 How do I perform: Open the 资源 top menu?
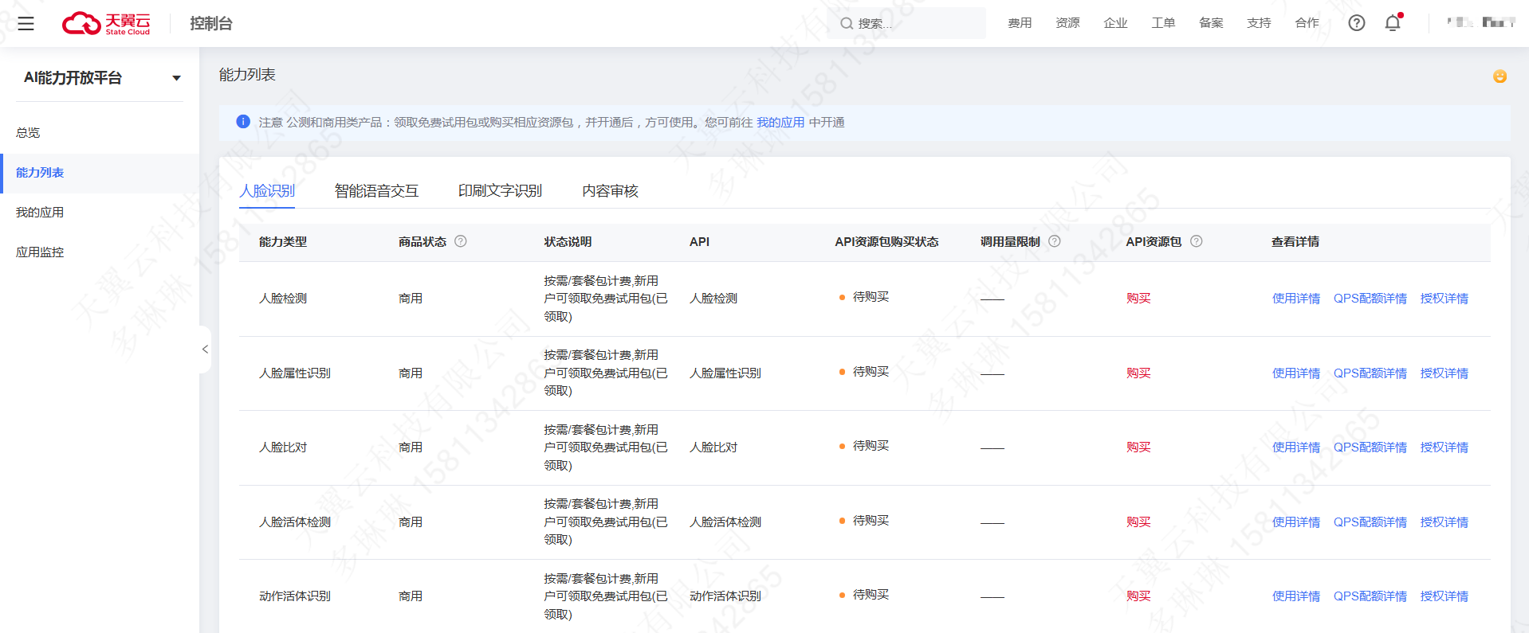(x=1067, y=23)
